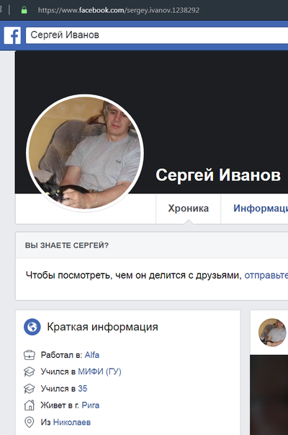Click the globe icon beside Краткая информация
288x435 pixels.
pos(32,327)
